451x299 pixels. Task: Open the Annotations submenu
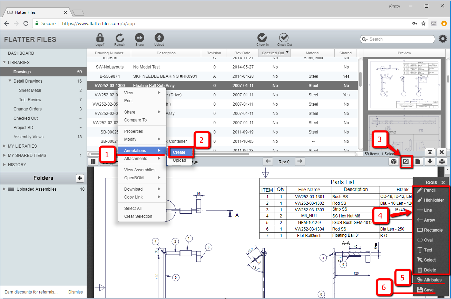point(142,151)
